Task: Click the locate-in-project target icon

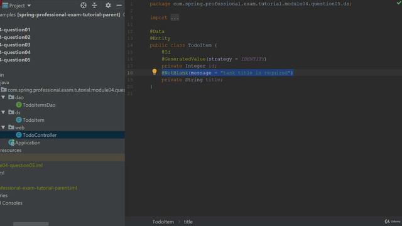Action: (x=84, y=5)
